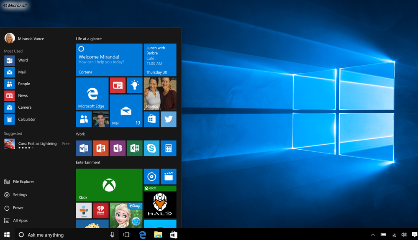Expand hidden system tray icons chevron
The width and height of the screenshot is (418, 240).
(373, 235)
